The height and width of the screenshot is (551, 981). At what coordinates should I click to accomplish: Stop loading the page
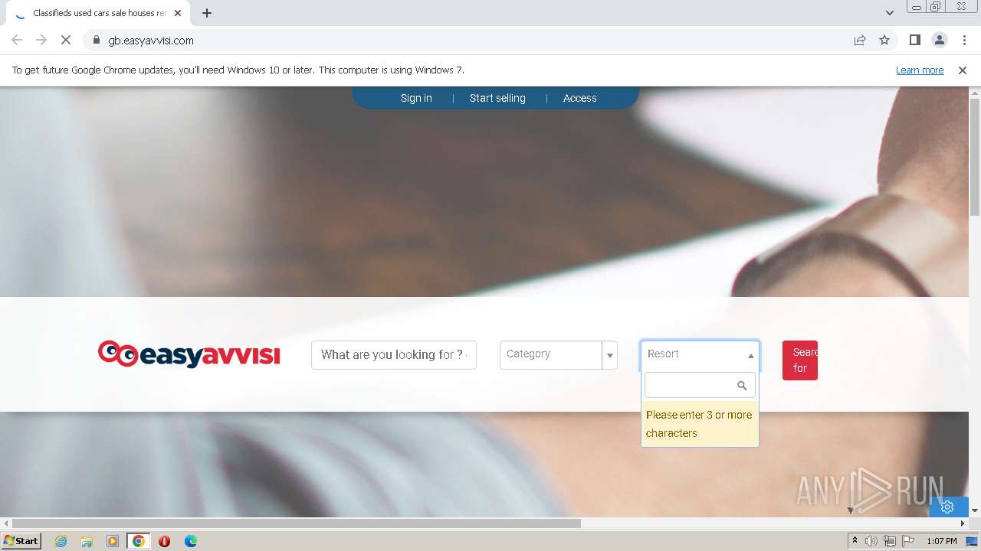(x=66, y=40)
